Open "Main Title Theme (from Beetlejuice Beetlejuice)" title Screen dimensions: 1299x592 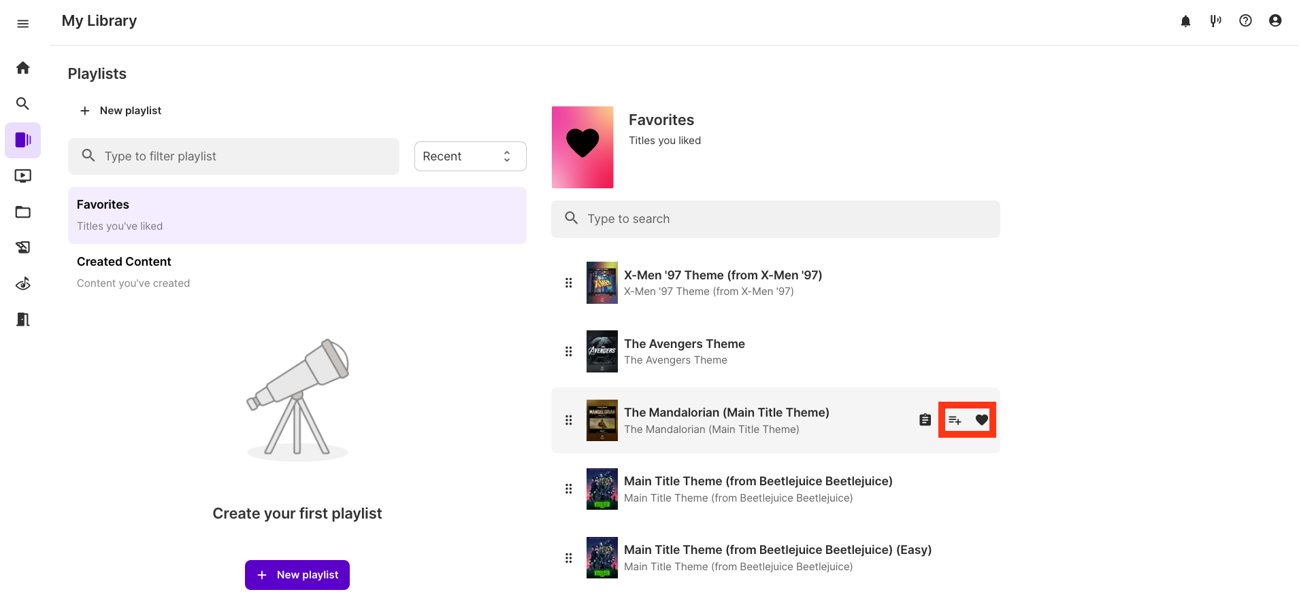(758, 481)
